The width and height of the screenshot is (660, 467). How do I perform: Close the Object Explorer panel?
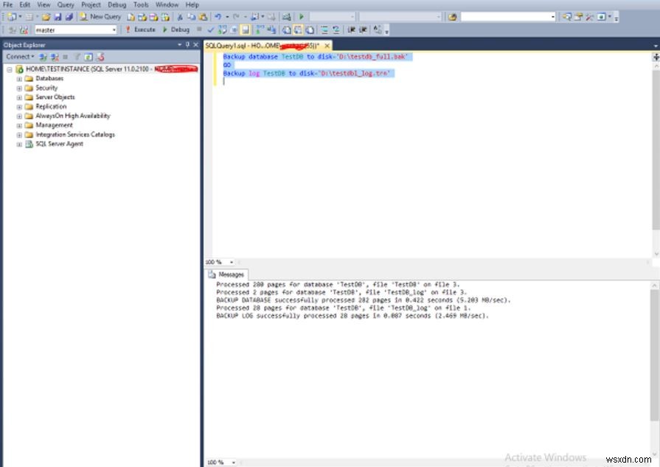(x=195, y=45)
